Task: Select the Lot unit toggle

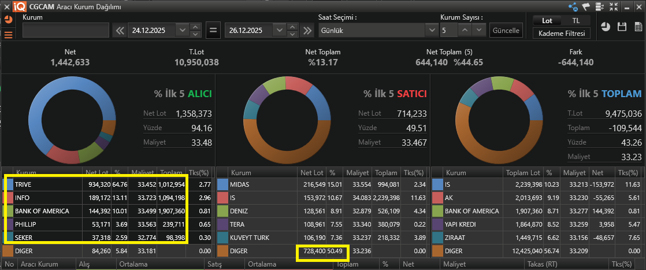Action: point(547,21)
